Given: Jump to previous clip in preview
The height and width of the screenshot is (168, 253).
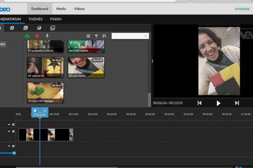Looking at the screenshot, I should 199,103.
